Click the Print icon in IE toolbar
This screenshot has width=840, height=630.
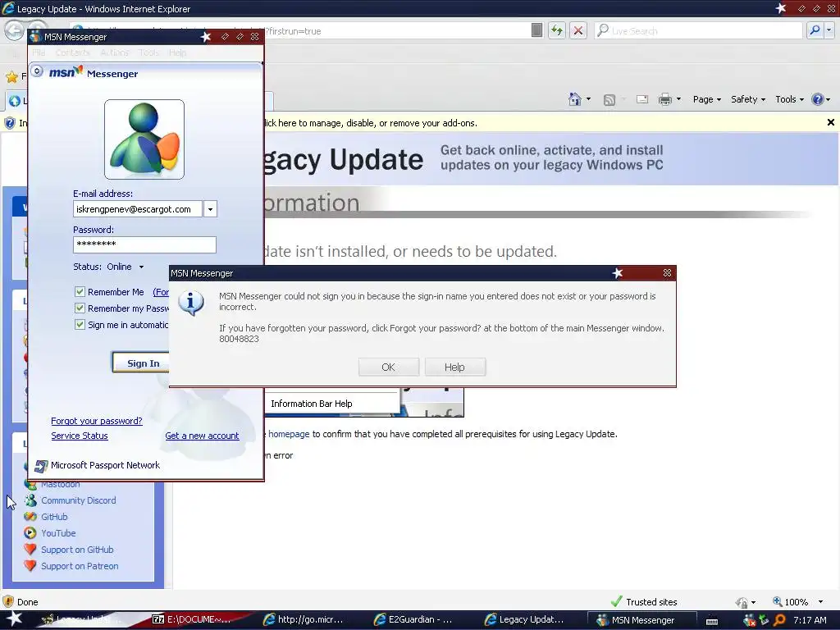(x=664, y=99)
